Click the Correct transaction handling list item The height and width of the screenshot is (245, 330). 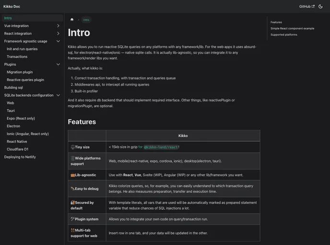pyautogui.click(x=125, y=78)
